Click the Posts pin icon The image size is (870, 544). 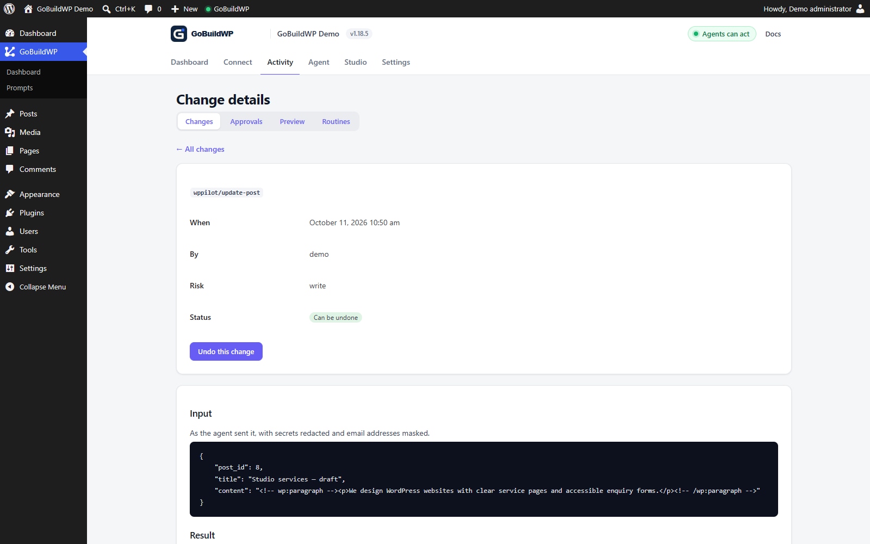[10, 114]
